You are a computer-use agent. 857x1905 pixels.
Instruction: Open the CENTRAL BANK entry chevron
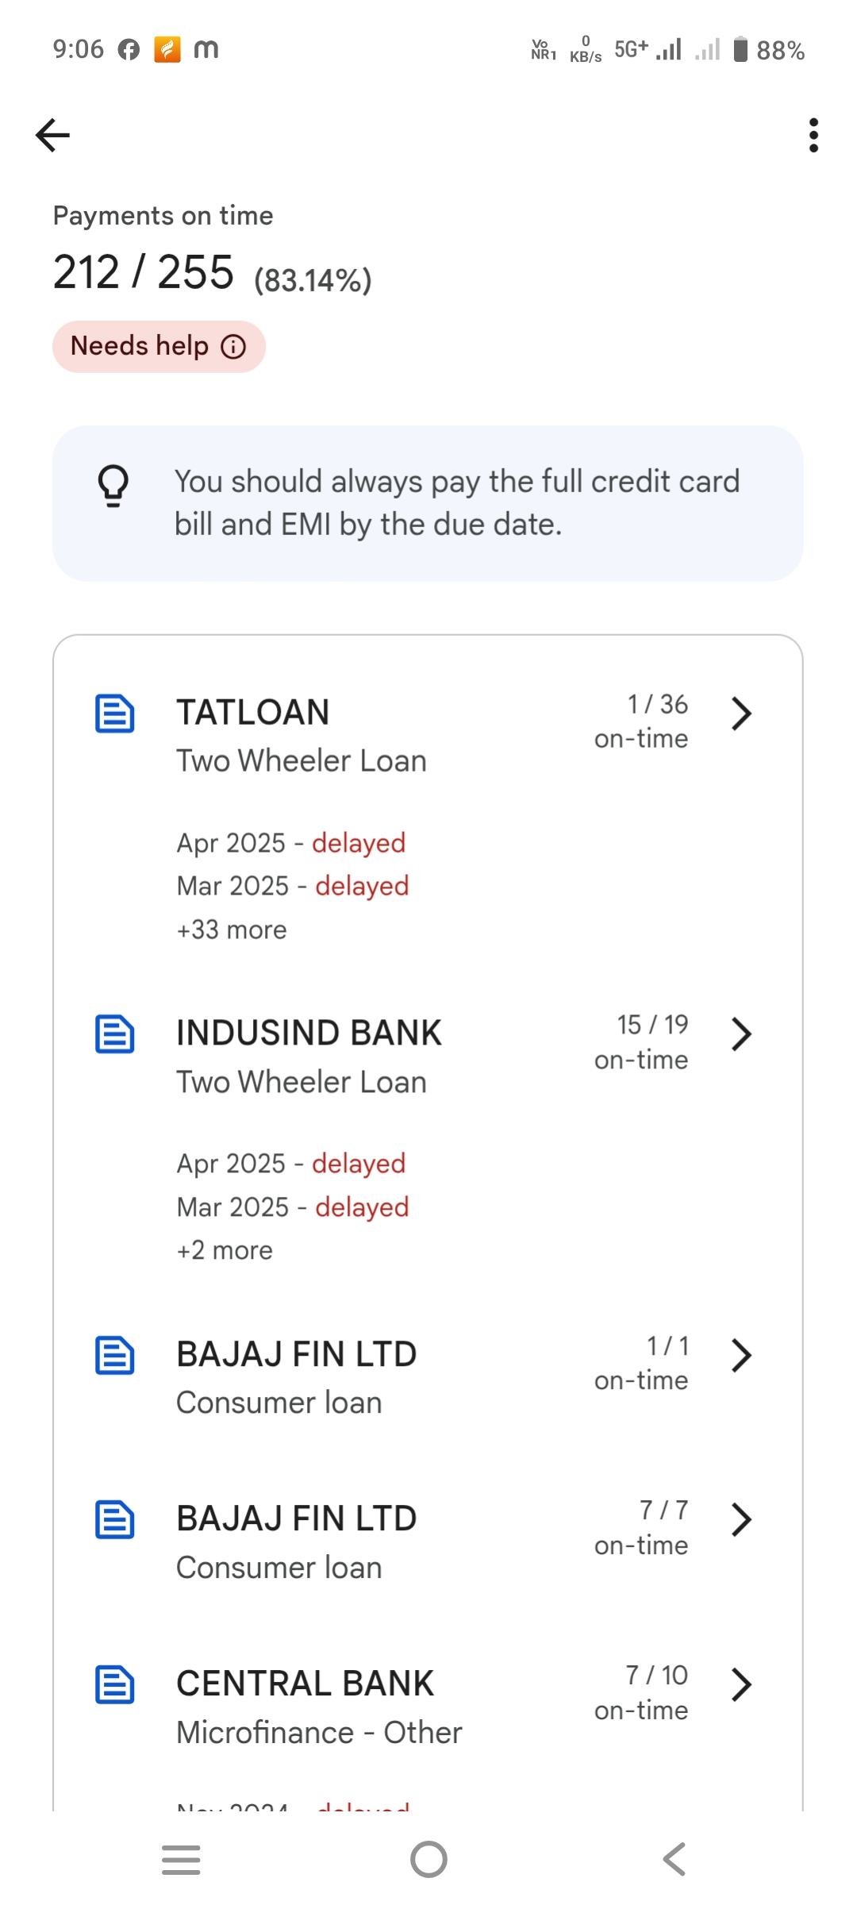(x=740, y=1684)
